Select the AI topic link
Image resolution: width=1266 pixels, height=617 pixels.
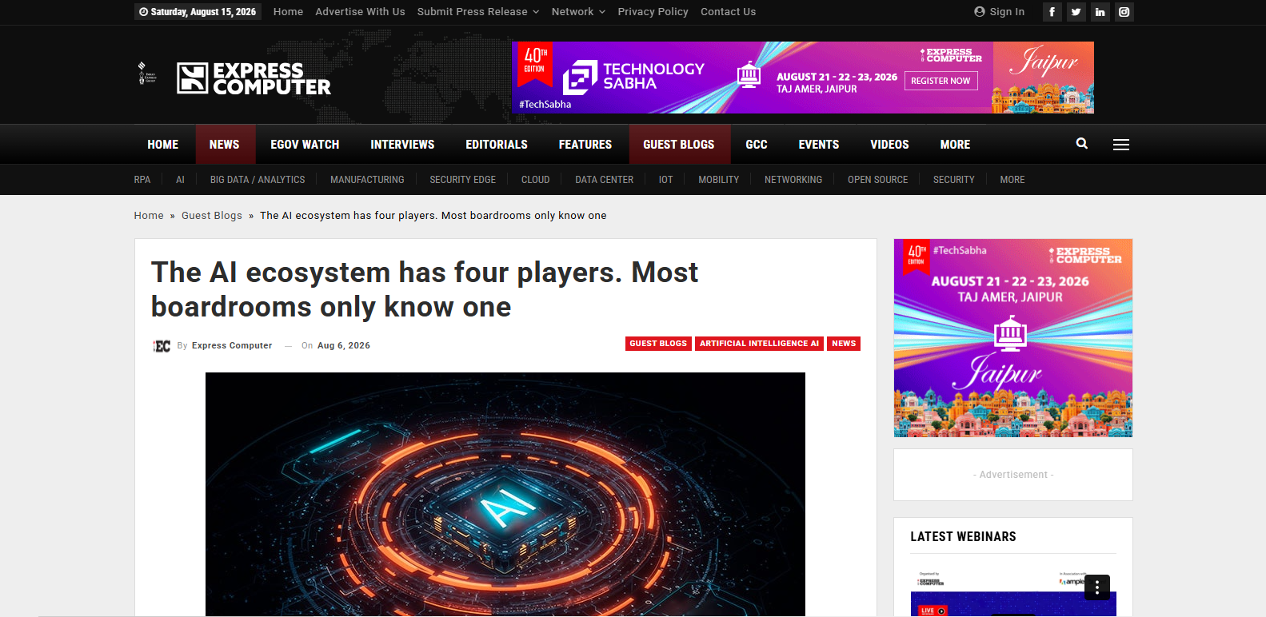click(180, 180)
